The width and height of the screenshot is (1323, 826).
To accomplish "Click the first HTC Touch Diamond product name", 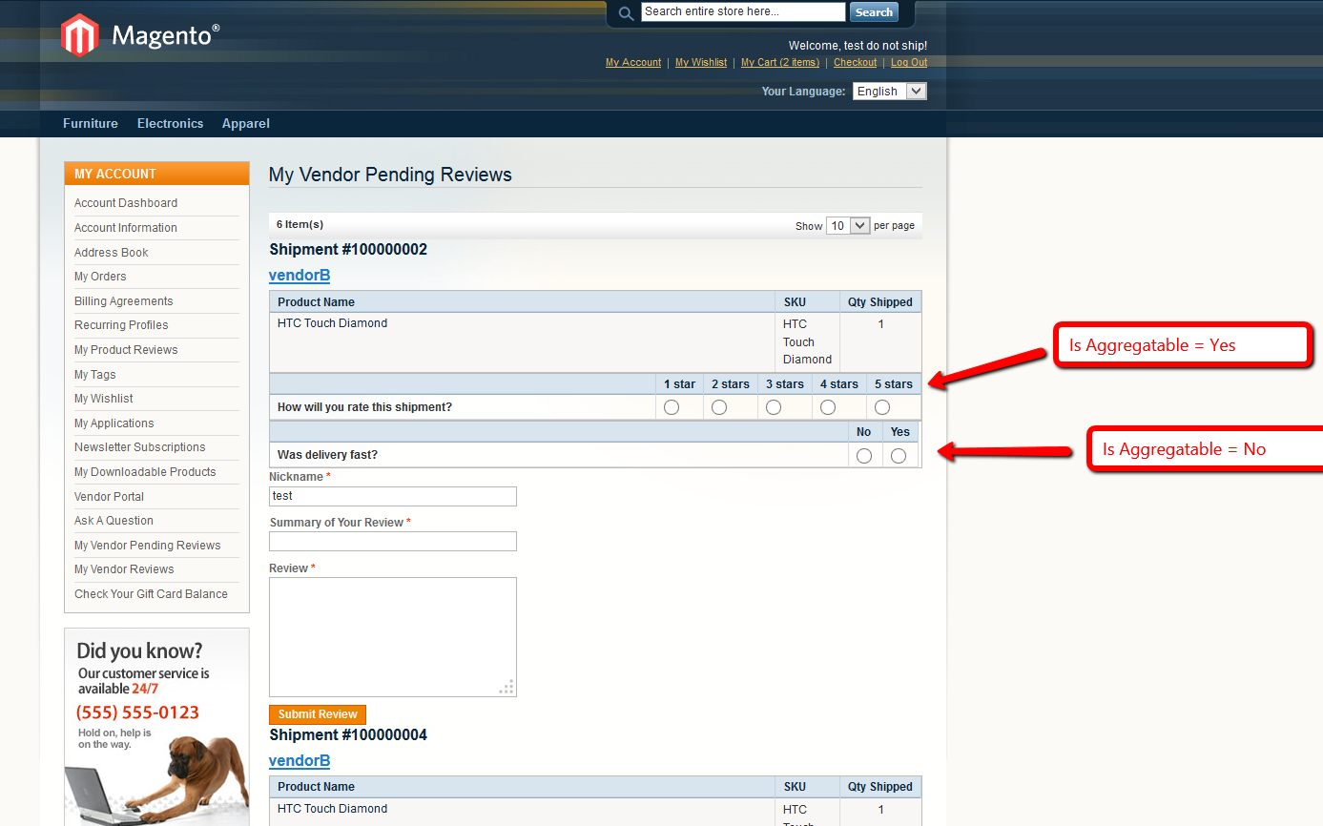I will [x=332, y=323].
